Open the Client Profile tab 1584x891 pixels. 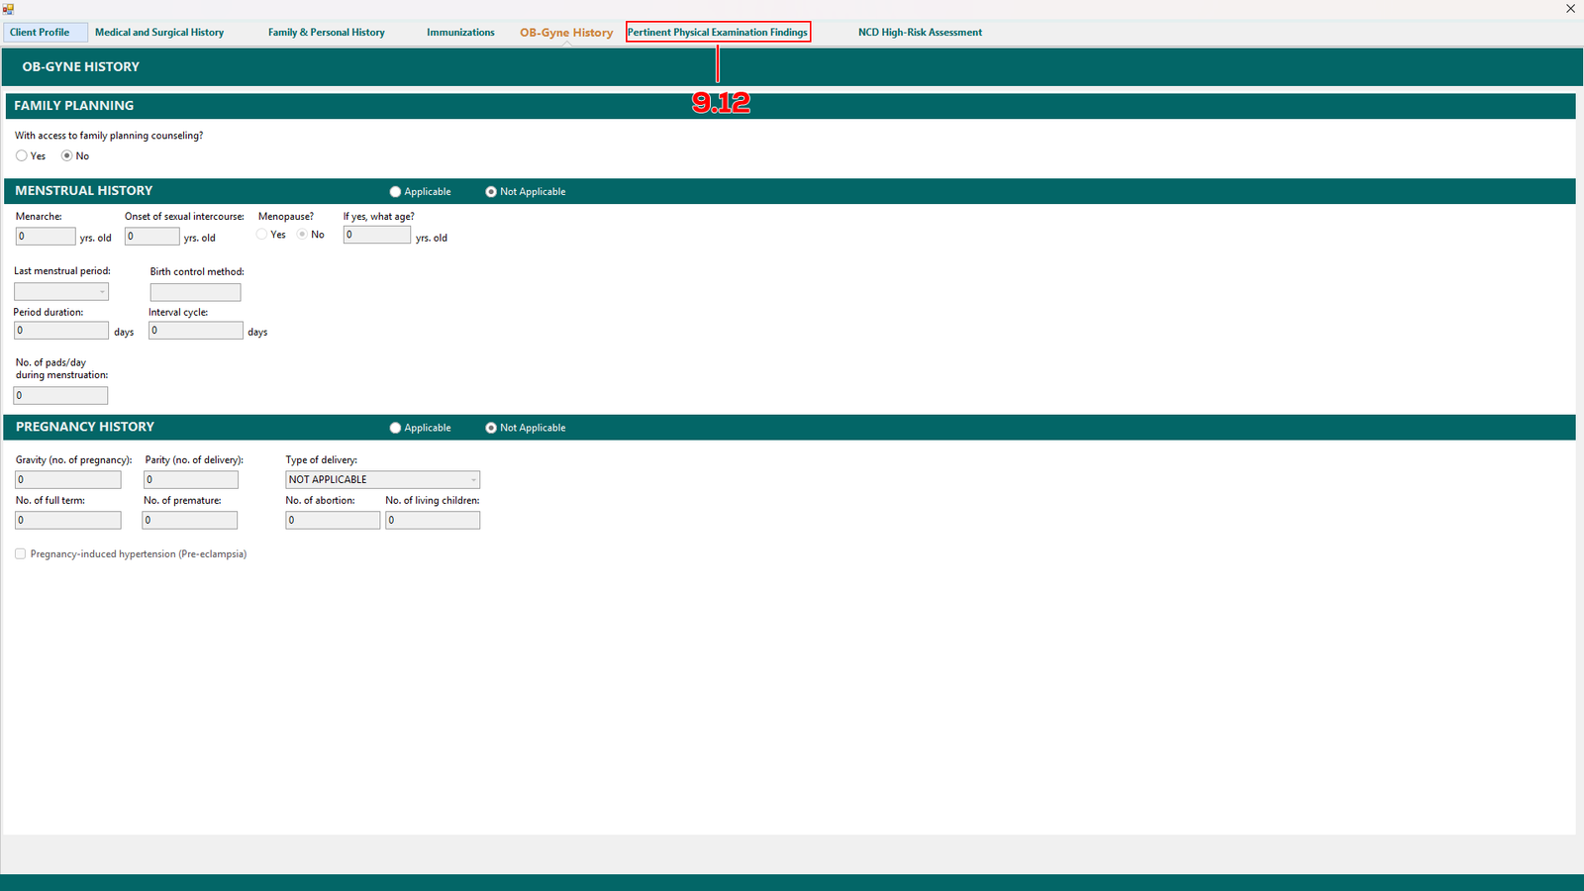tap(40, 33)
